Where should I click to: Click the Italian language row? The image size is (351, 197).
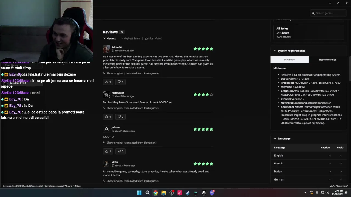309,172
